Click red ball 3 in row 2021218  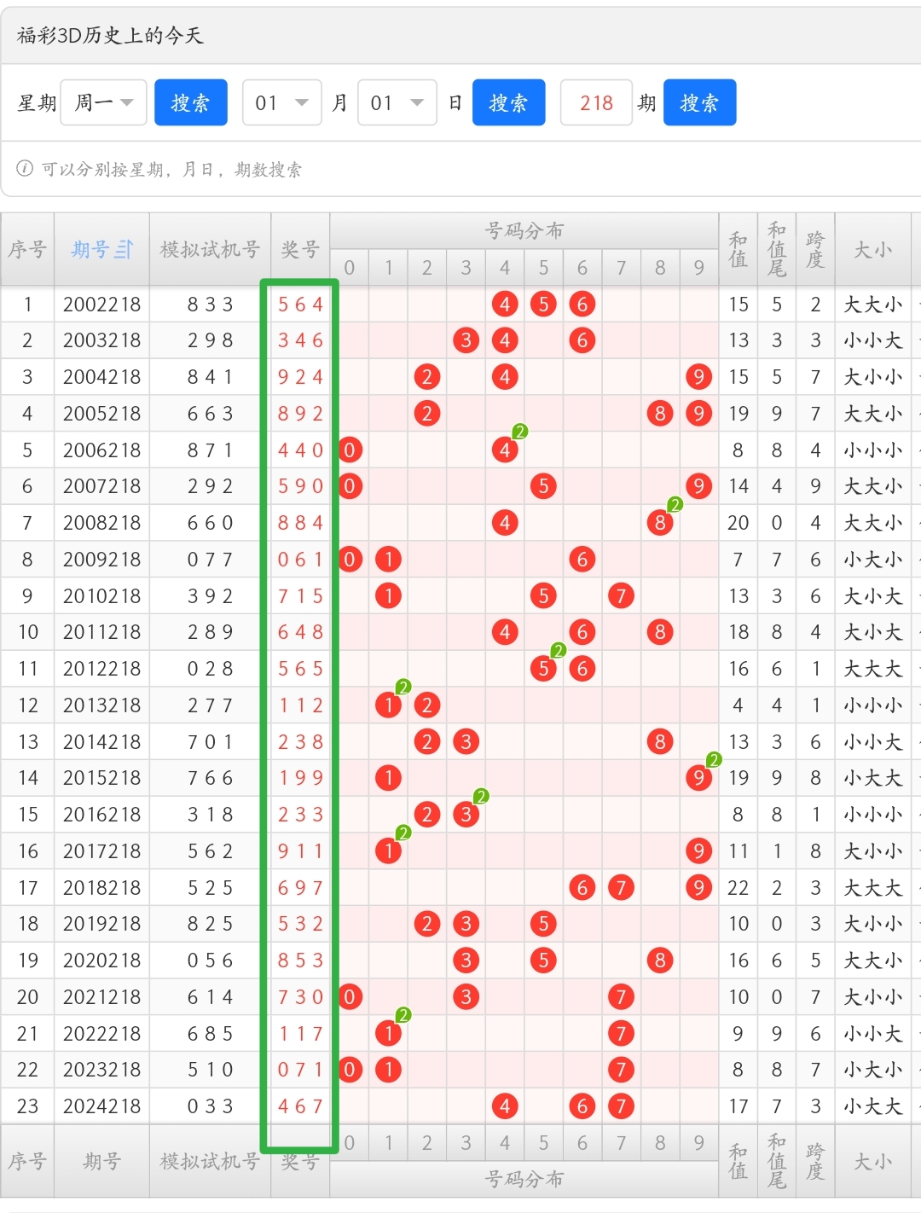click(466, 997)
